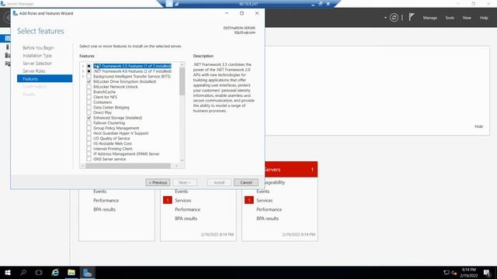Check BitLocker Network Unlock
This screenshot has height=279, width=497.
pyautogui.click(x=89, y=87)
